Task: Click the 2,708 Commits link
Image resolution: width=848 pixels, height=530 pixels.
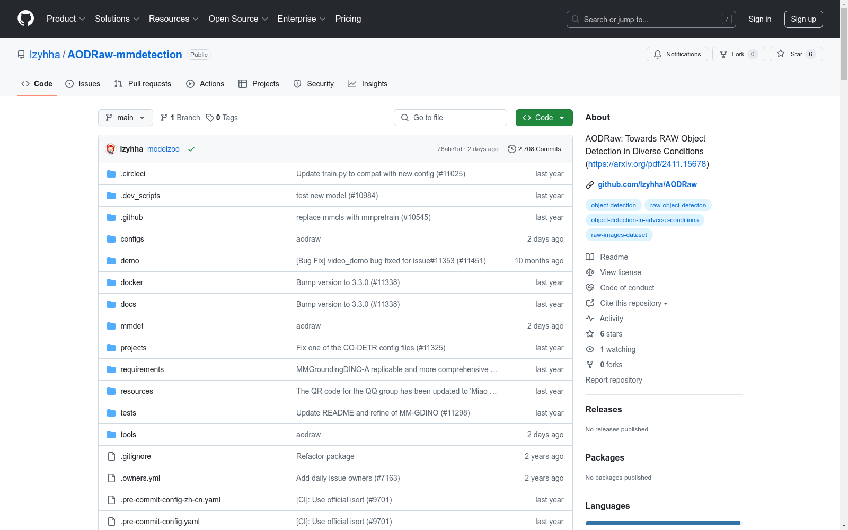Action: tap(534, 149)
